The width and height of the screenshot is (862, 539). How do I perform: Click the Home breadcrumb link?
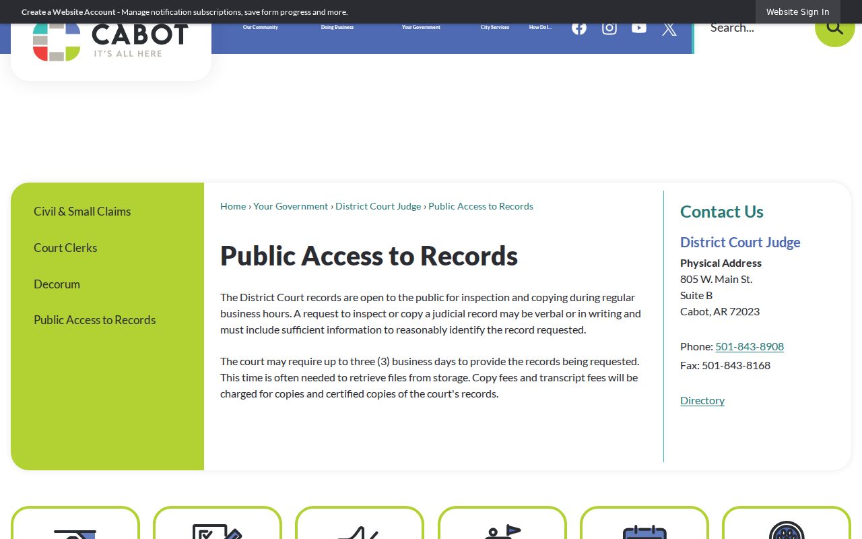point(233,206)
